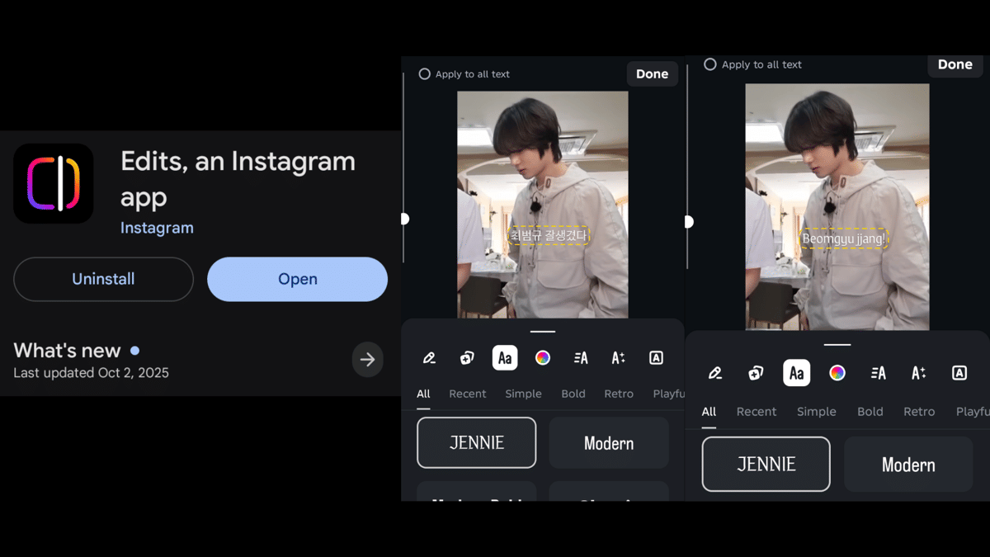Enable 'Apply to all text' above the Korean-caption video

click(425, 74)
